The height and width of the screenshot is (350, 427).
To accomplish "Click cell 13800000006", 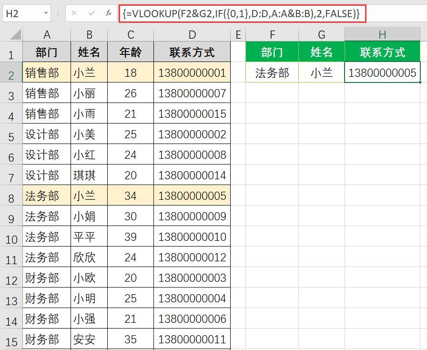I will point(192,319).
